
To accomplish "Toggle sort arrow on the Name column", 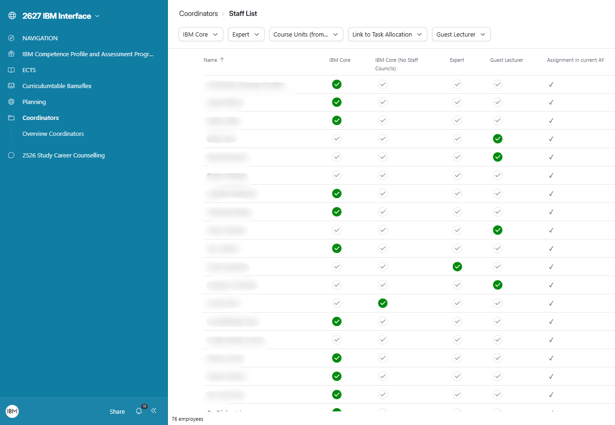I will (222, 60).
